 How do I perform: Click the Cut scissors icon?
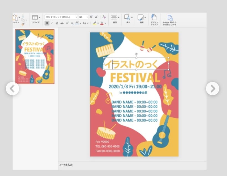23,16
